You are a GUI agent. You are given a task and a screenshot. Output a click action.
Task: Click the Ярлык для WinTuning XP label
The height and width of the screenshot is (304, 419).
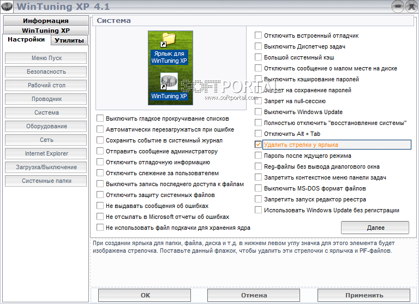(x=169, y=57)
